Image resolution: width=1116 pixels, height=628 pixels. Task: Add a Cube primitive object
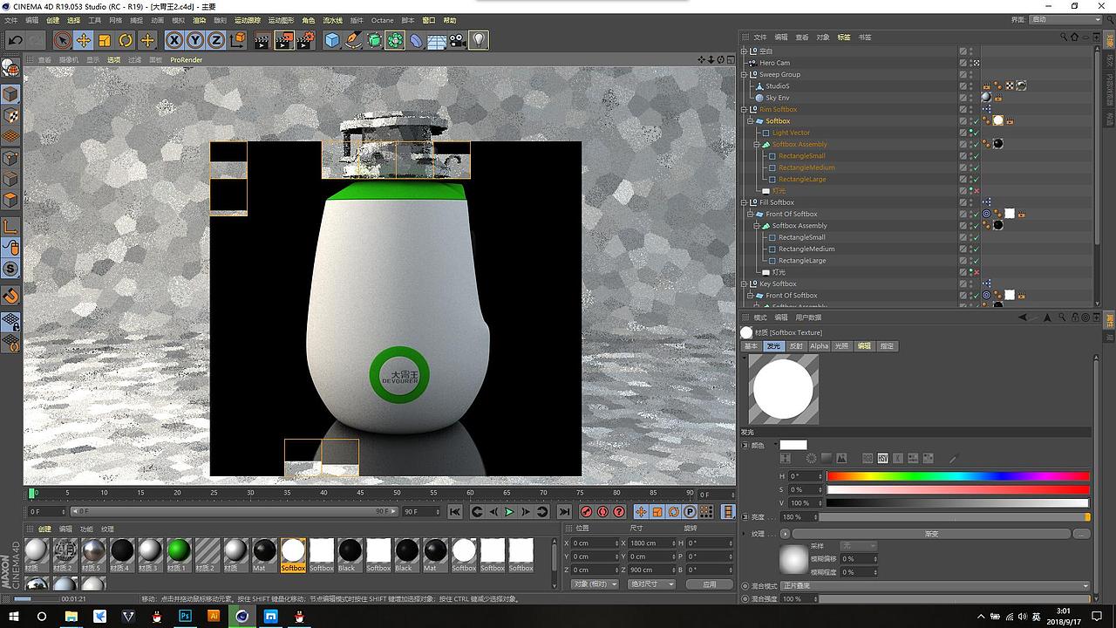click(x=332, y=40)
